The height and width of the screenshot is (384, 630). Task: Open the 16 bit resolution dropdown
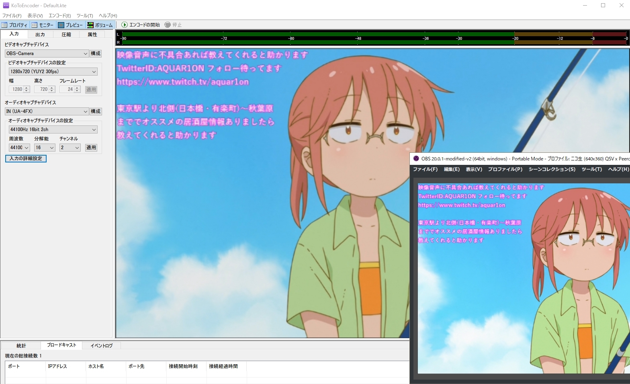pos(45,148)
